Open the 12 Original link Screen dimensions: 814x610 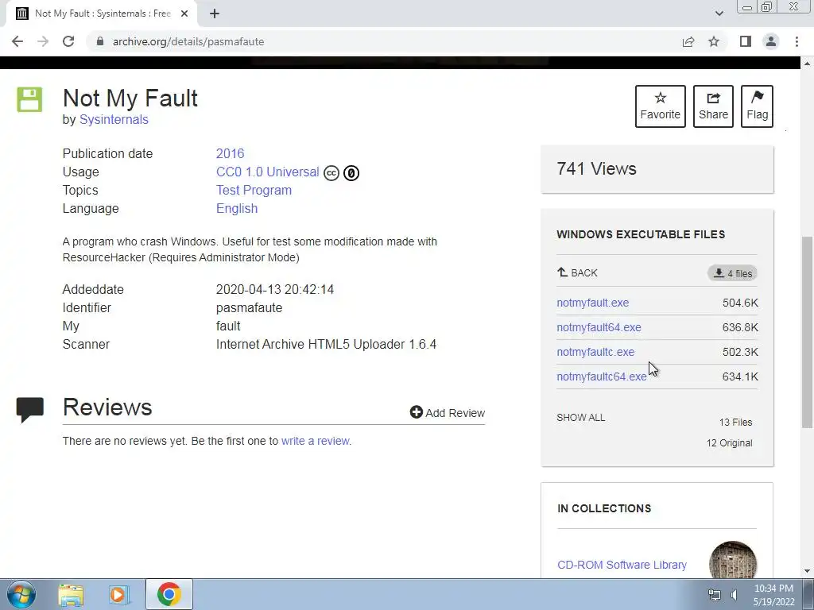(730, 443)
